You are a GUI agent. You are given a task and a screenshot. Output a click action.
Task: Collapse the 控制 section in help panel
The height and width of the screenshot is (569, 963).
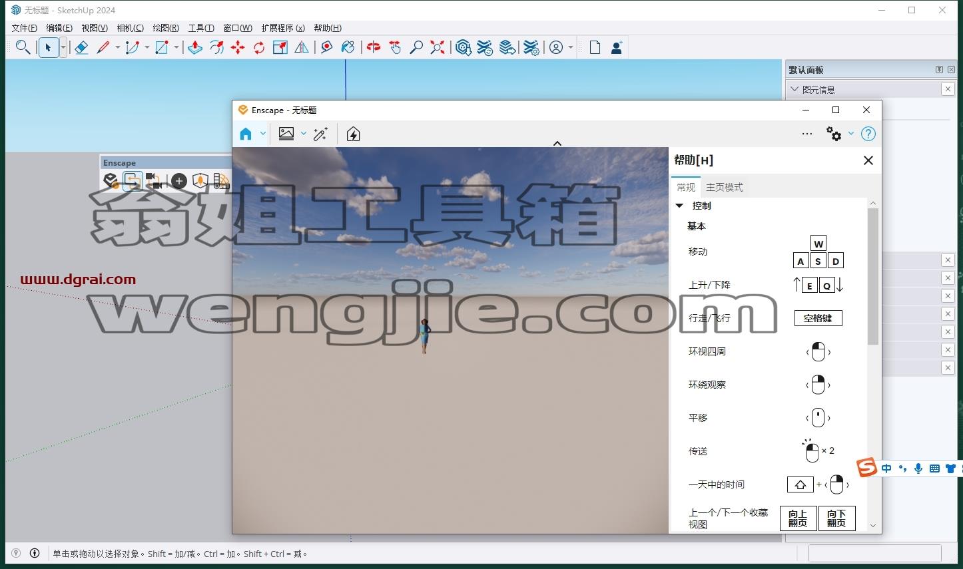click(x=679, y=206)
